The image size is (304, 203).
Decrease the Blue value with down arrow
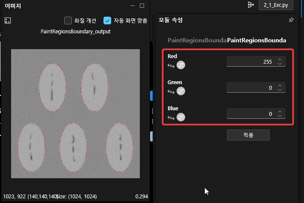(x=280, y=116)
